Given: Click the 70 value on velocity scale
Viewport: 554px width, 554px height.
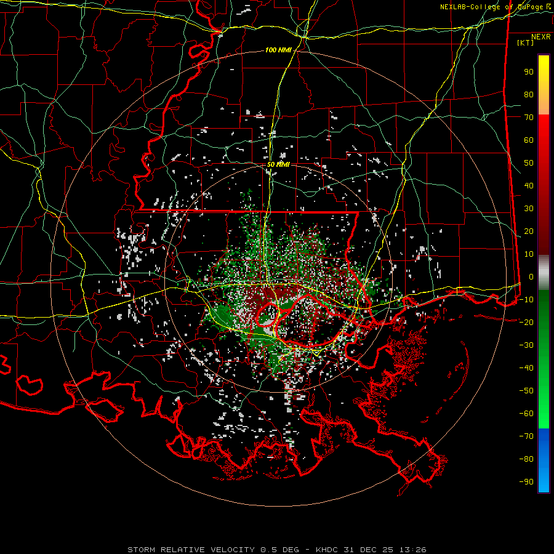Looking at the screenshot, I should [529, 118].
